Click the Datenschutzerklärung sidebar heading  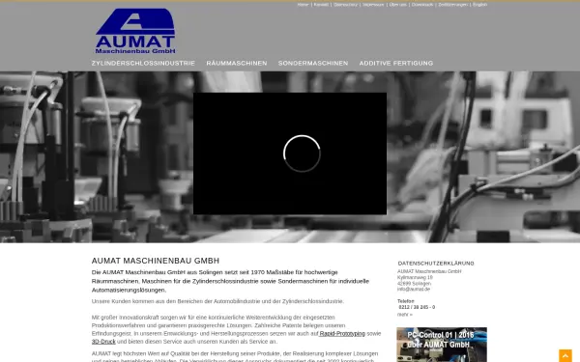pos(436,264)
